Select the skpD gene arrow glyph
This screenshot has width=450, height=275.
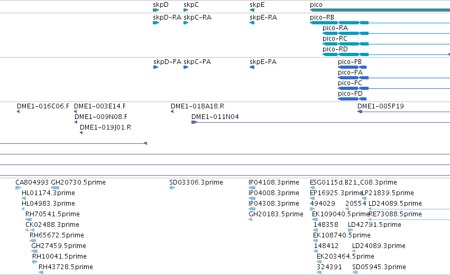(156, 10)
